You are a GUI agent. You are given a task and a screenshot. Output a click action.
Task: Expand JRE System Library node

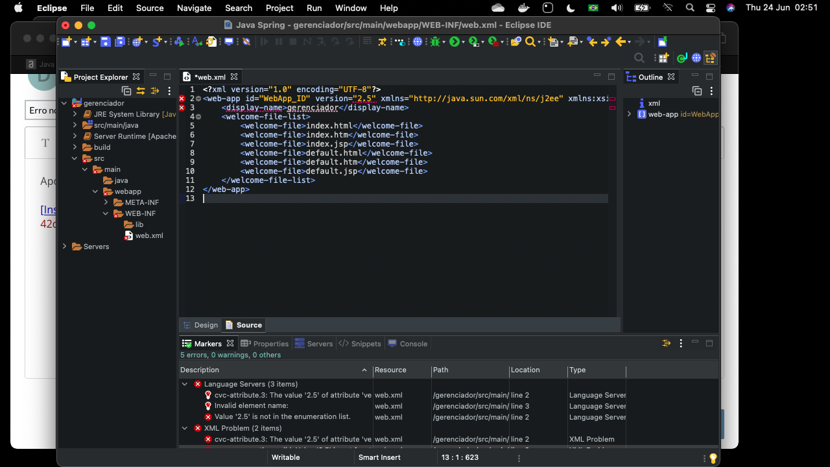(x=75, y=114)
